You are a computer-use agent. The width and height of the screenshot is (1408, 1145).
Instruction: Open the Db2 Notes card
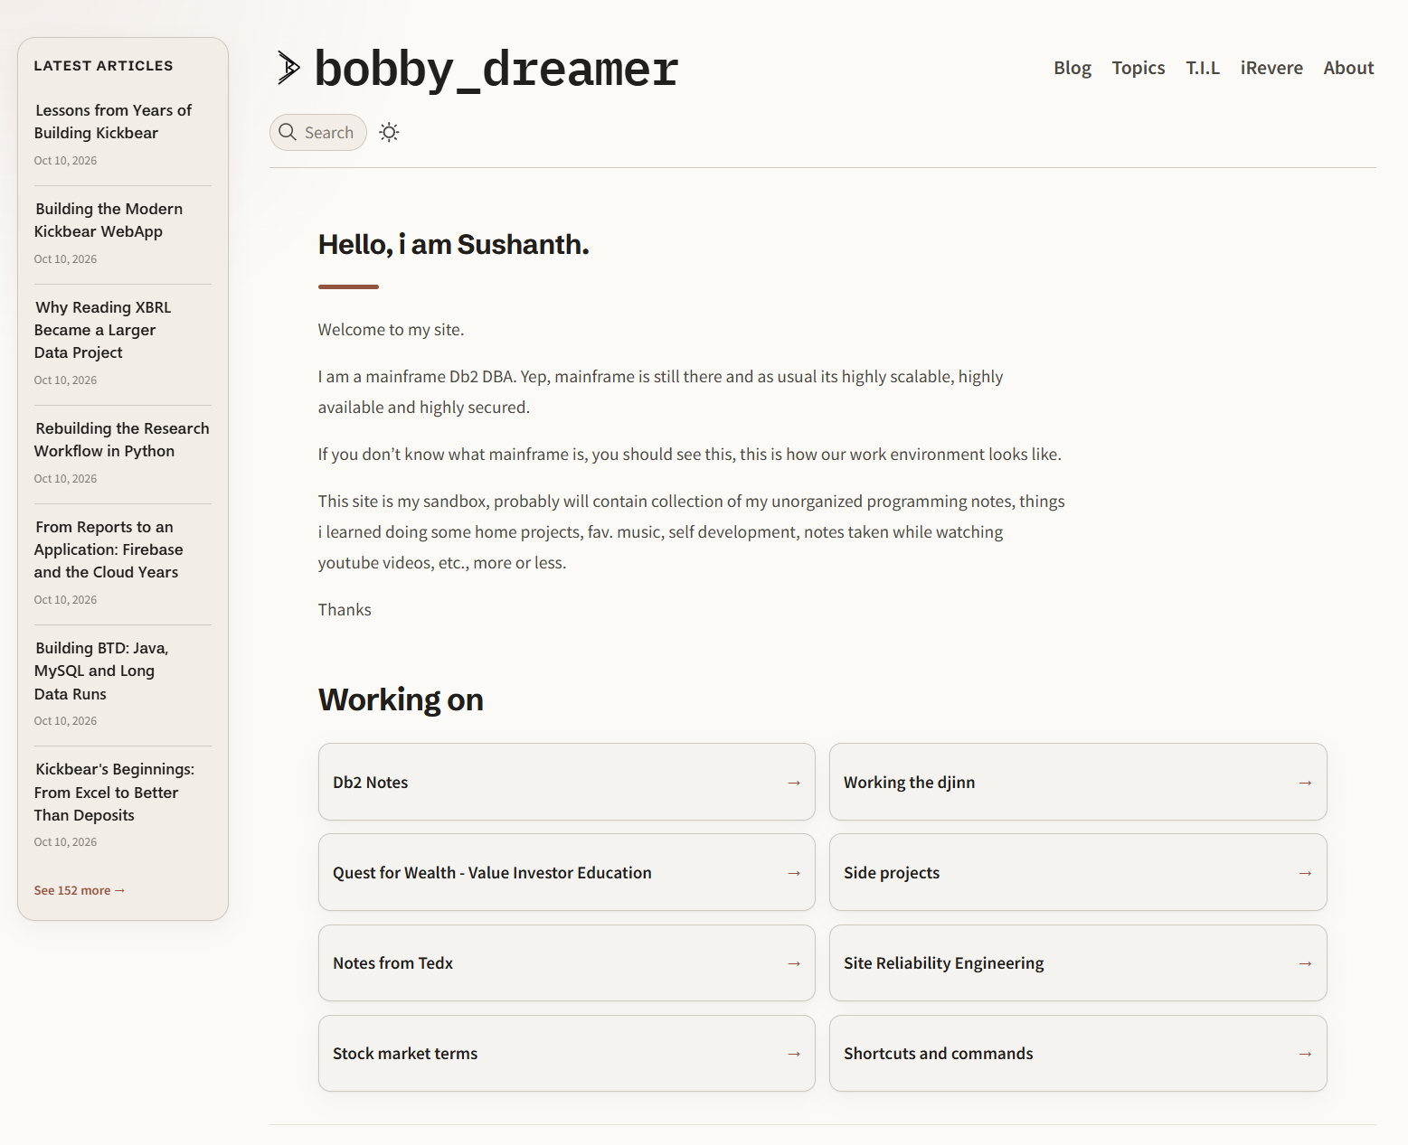[567, 782]
